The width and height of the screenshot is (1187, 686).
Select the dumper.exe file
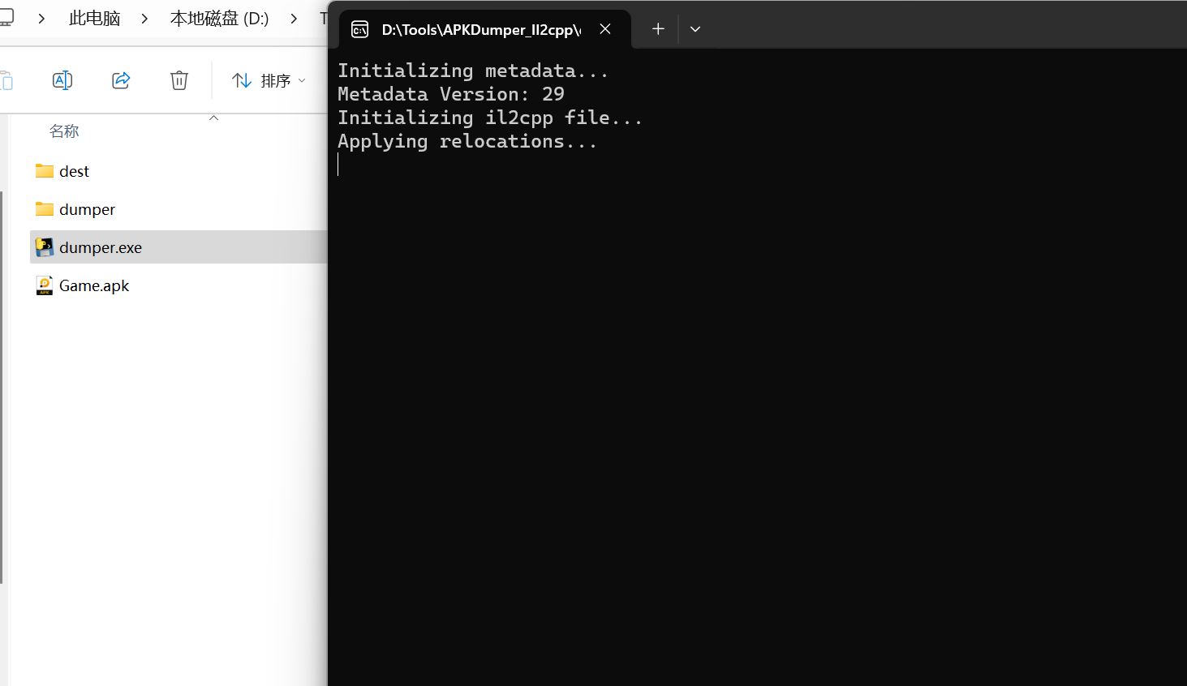point(178,247)
